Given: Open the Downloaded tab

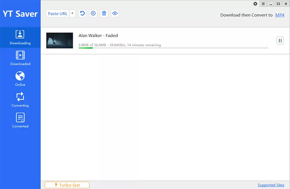Looking at the screenshot, I should [20, 58].
